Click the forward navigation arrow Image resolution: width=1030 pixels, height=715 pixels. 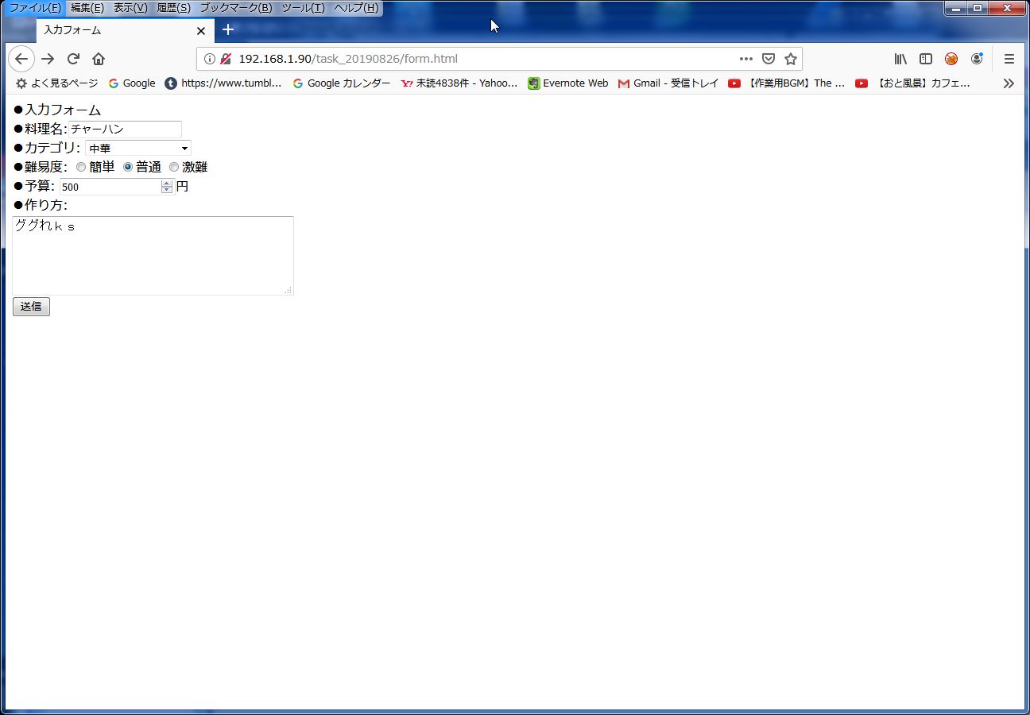click(48, 59)
